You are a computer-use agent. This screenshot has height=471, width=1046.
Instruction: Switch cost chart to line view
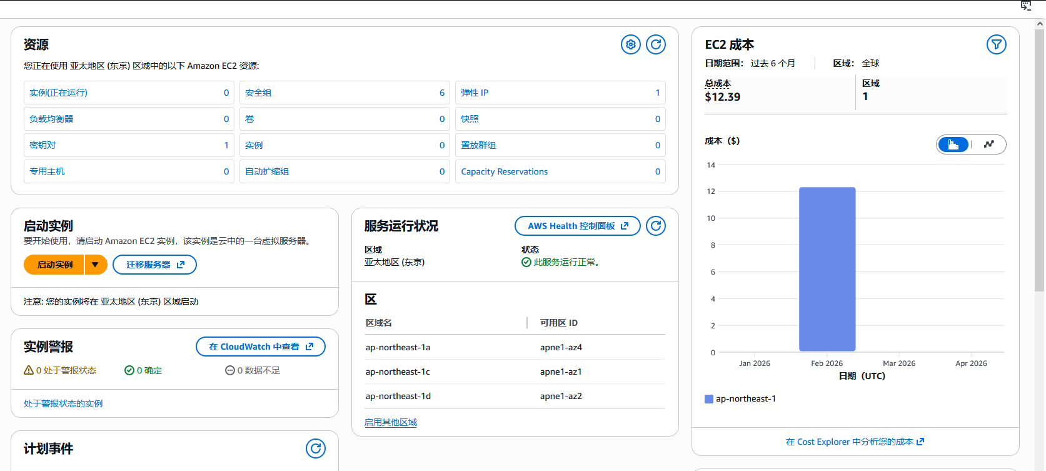click(988, 144)
